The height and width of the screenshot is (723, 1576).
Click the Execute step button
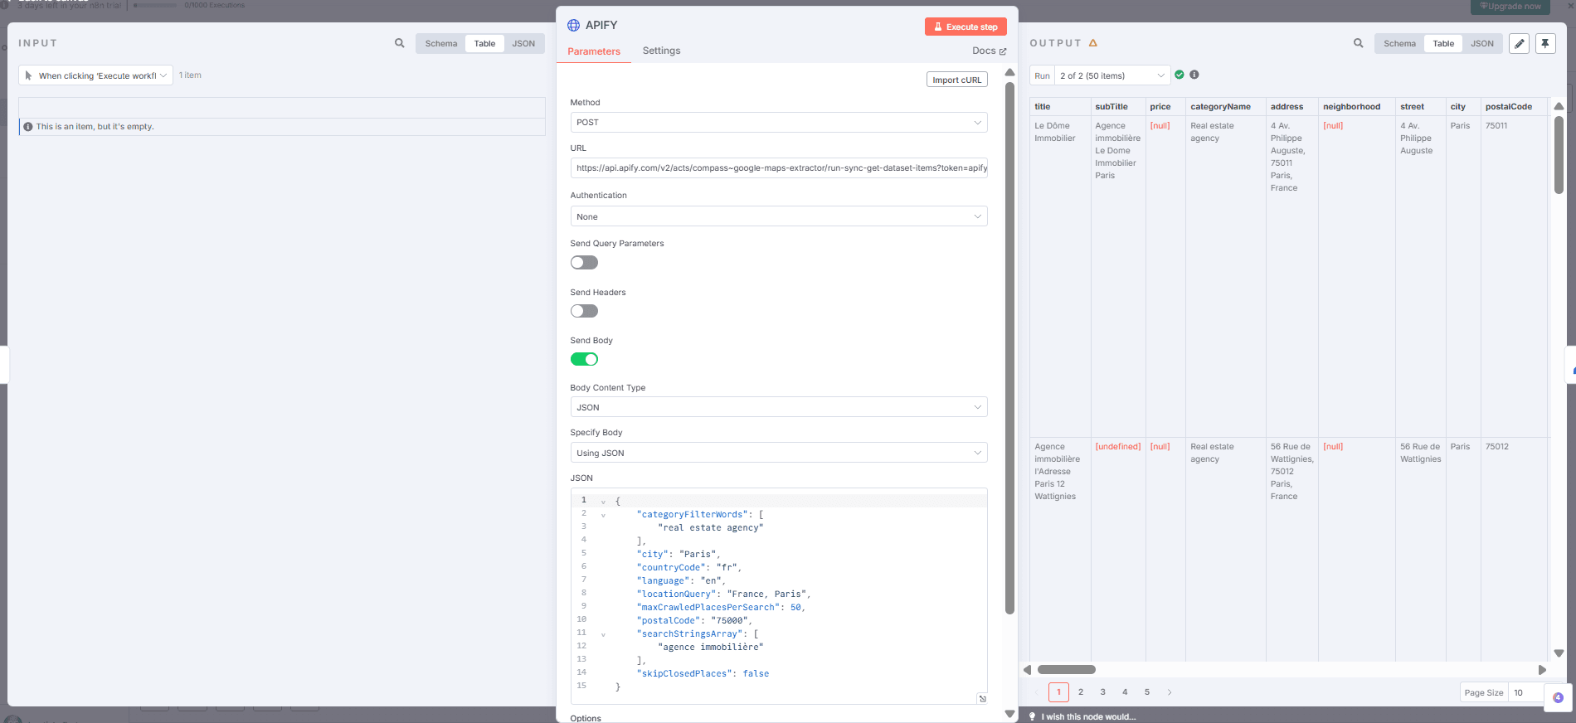pyautogui.click(x=966, y=27)
